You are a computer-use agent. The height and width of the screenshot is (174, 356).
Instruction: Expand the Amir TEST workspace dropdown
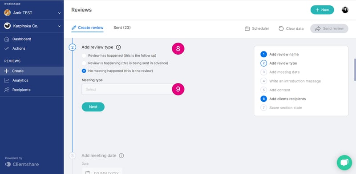pyautogui.click(x=59, y=13)
